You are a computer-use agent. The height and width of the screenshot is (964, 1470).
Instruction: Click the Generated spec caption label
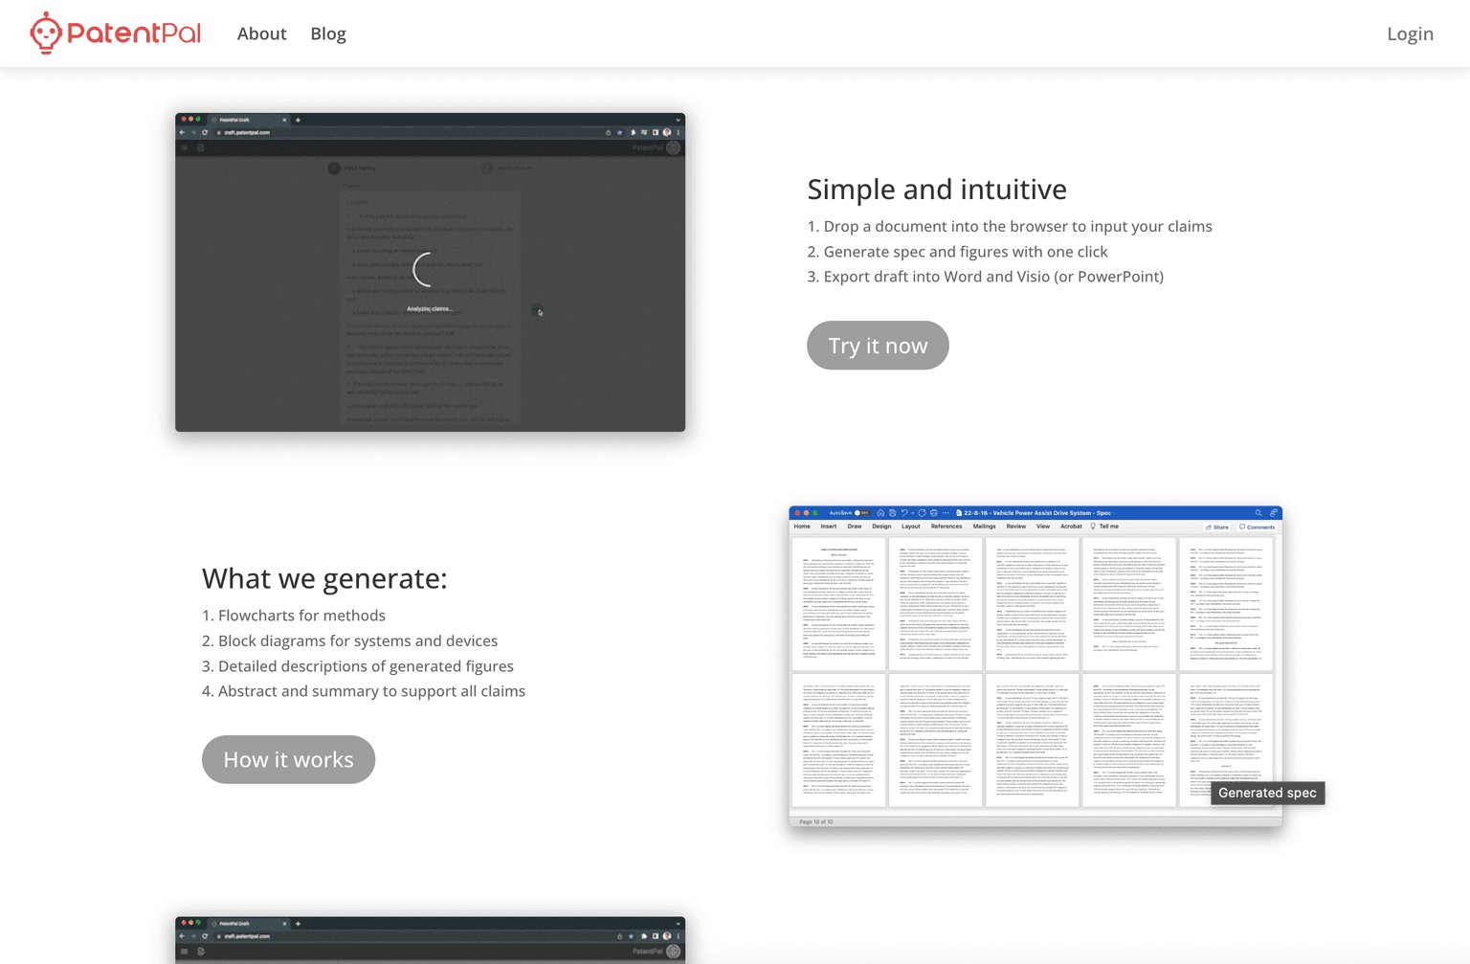[1267, 793]
